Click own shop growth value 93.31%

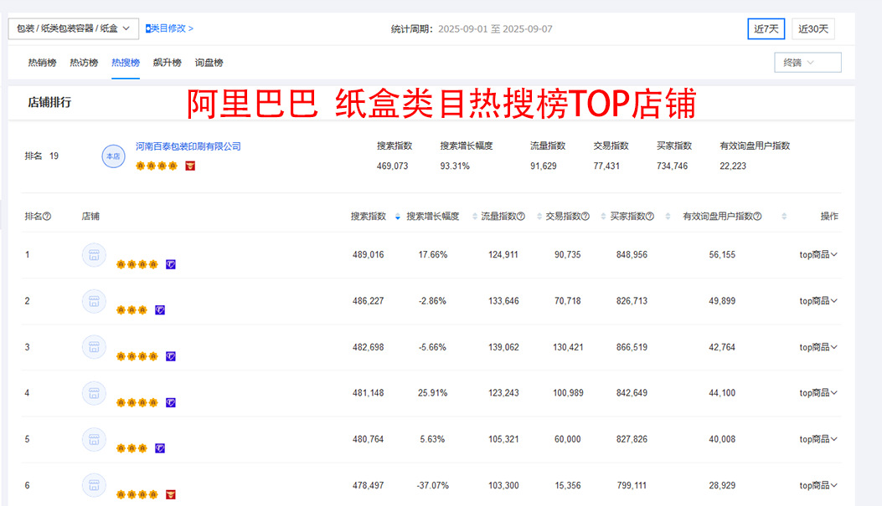pos(455,166)
